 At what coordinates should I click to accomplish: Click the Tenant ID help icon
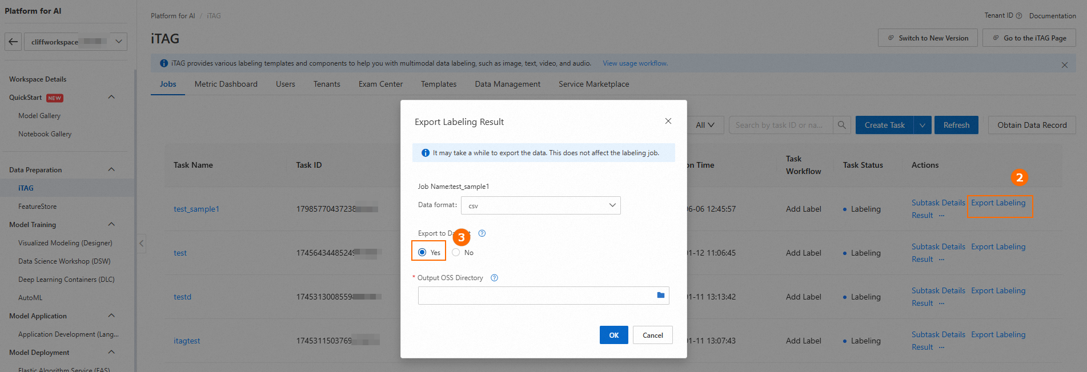coord(1019,16)
